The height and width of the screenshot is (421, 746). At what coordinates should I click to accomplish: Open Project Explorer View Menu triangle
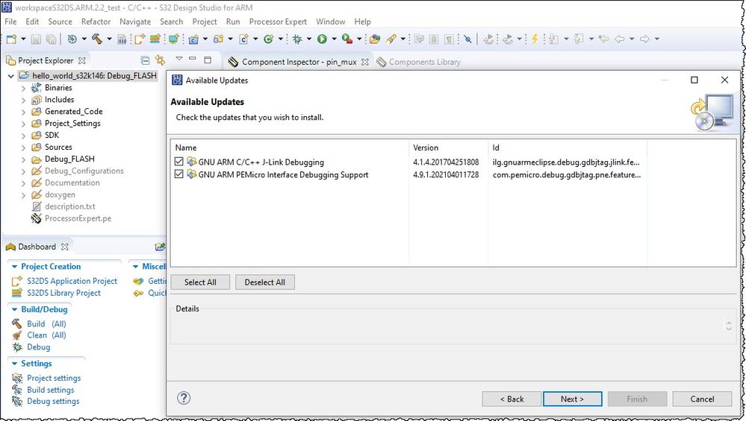[179, 59]
